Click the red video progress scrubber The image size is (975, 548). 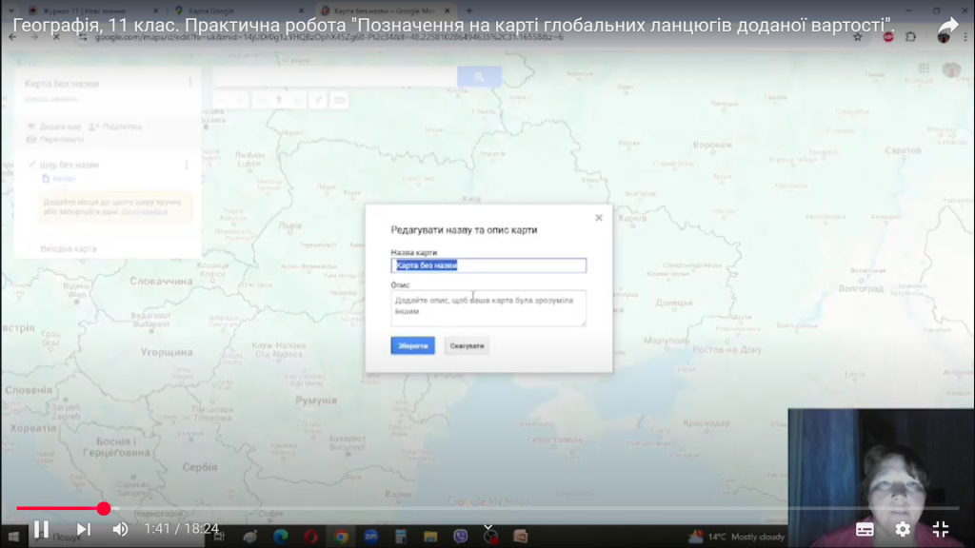(x=104, y=509)
